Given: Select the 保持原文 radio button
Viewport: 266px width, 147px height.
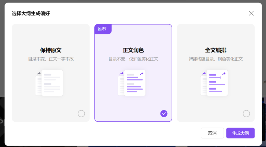Looking at the screenshot, I should 81,113.
